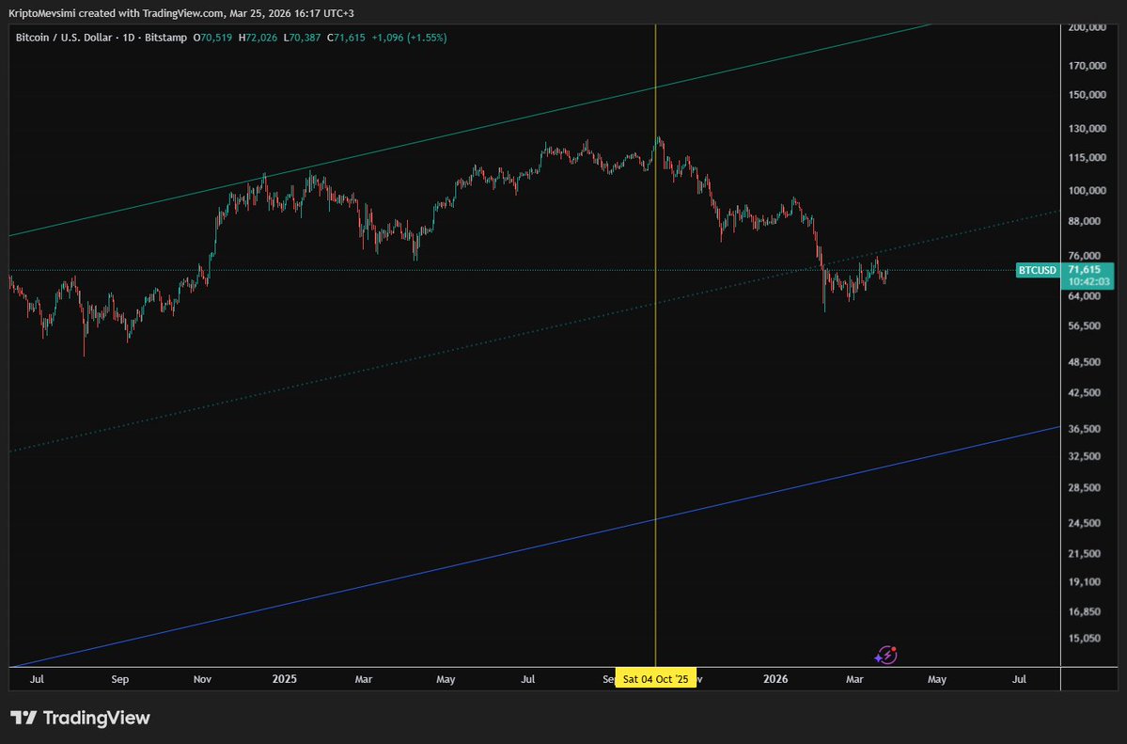Click the 130,000 price axis label

(1087, 129)
